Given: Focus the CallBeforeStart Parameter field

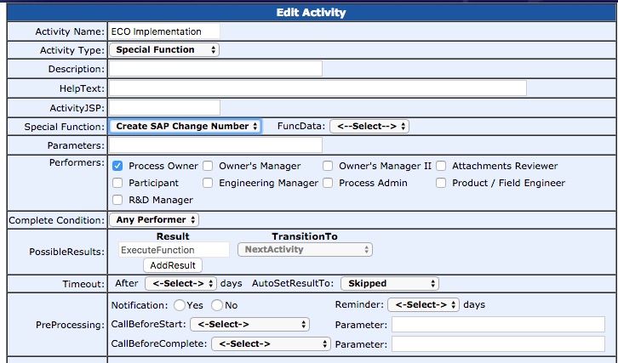Looking at the screenshot, I should [x=498, y=325].
